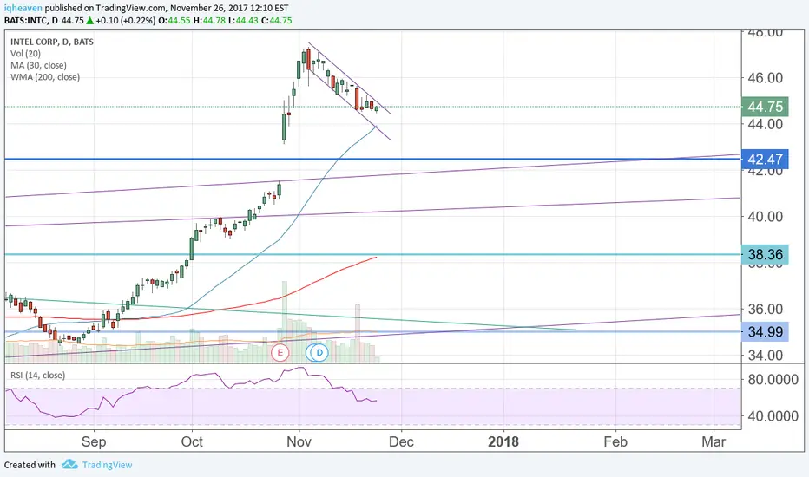Click the 44.75 current price label
This screenshot has height=477, width=809.
[765, 107]
